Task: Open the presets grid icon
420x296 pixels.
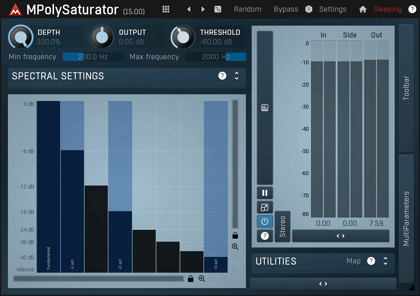Action: click(x=166, y=9)
